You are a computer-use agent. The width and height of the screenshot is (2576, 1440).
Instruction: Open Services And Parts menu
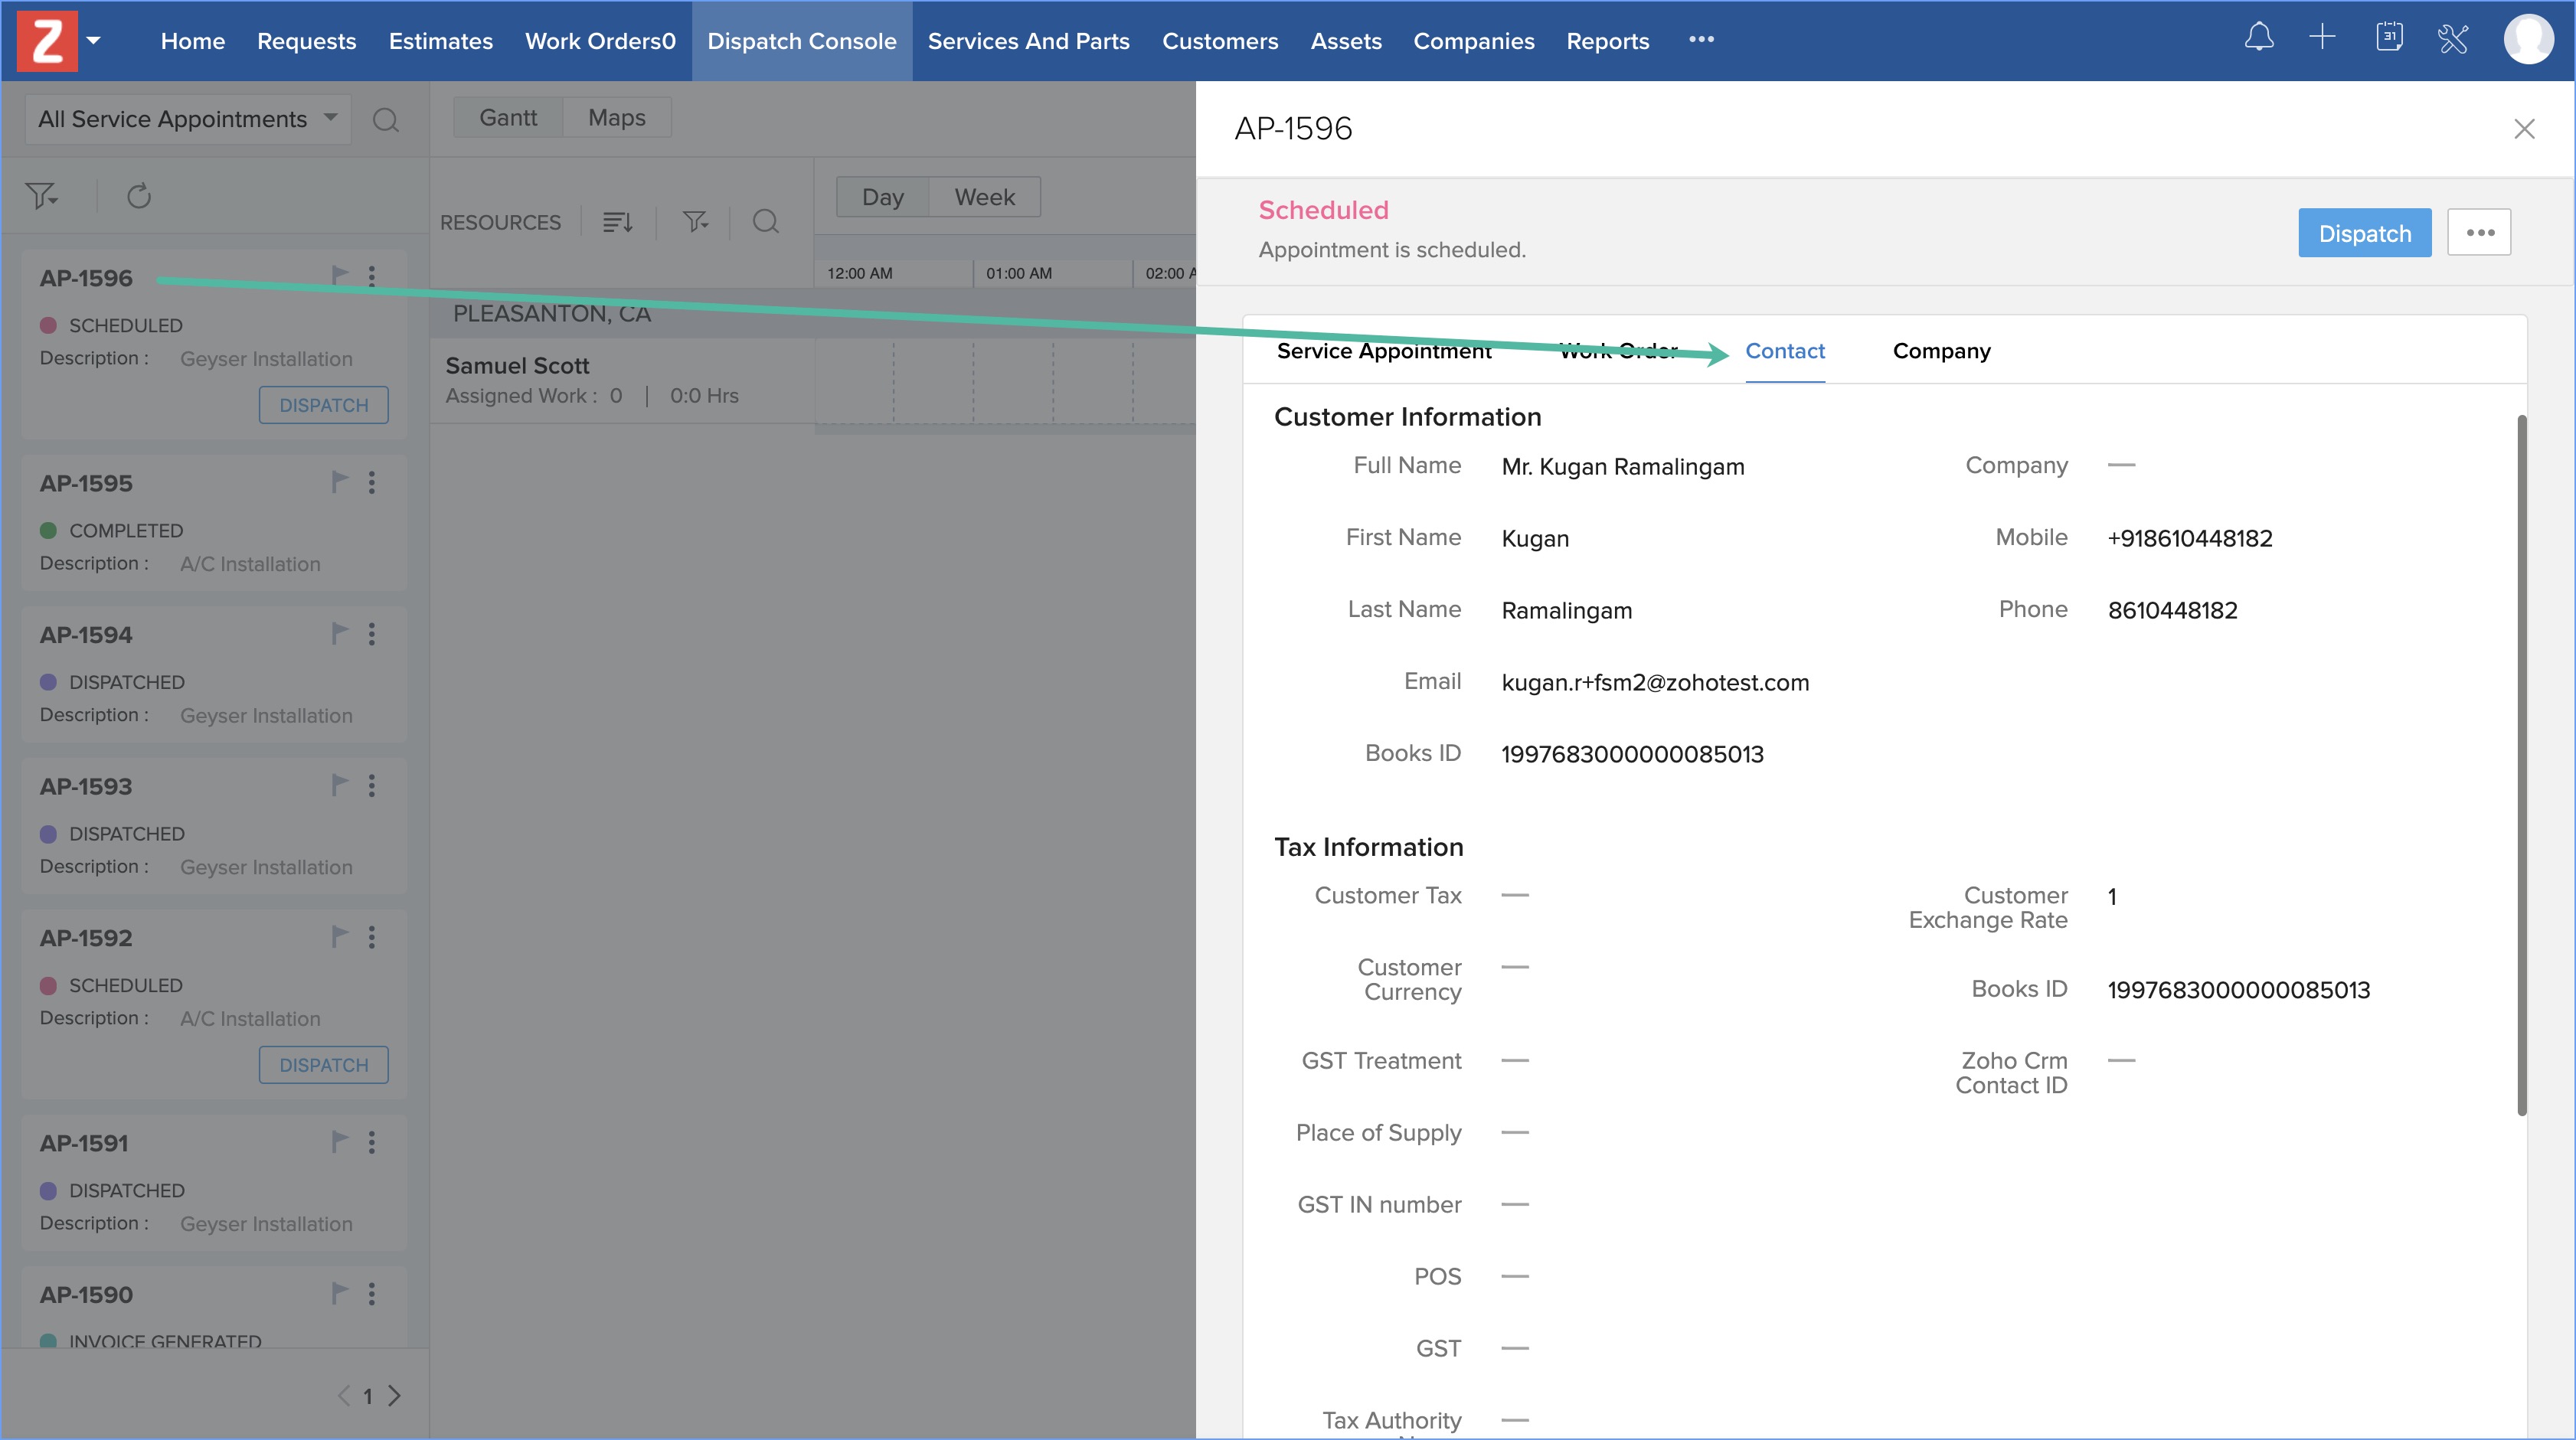point(1028,41)
